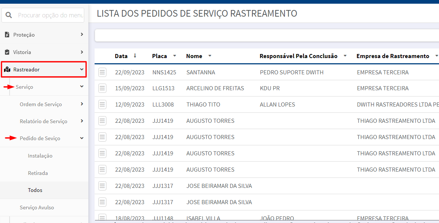Click the Proteção document icon

tap(7, 35)
